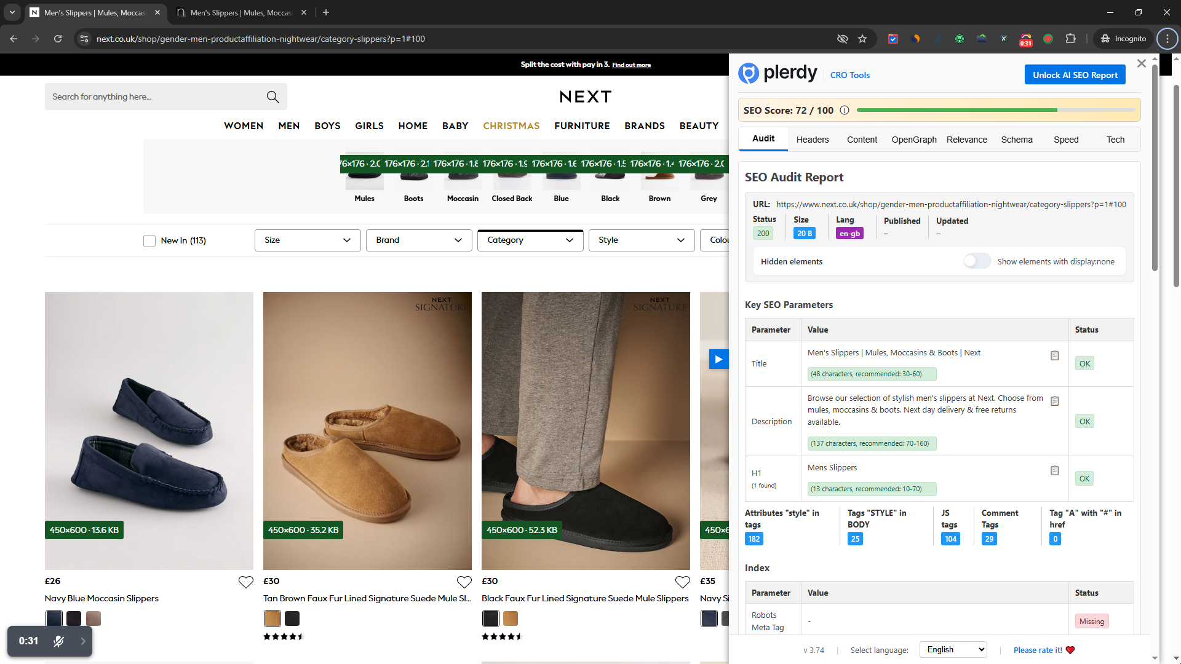Select the tan colour swatch under Navy Moccasin
This screenshot has height=664, width=1181.
pos(93,619)
